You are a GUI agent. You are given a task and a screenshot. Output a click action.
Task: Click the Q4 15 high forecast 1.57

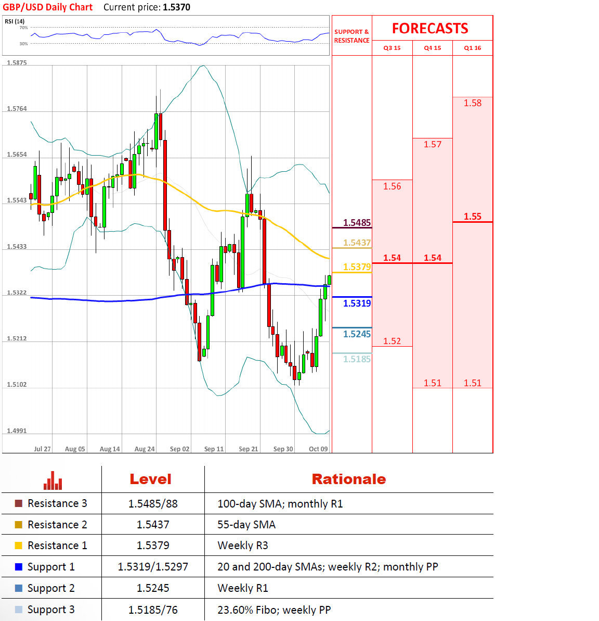coord(433,144)
